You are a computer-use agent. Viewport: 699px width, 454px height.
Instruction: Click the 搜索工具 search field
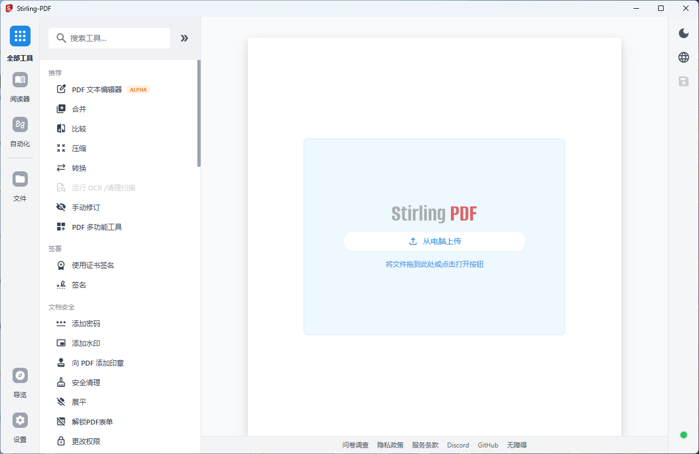109,38
